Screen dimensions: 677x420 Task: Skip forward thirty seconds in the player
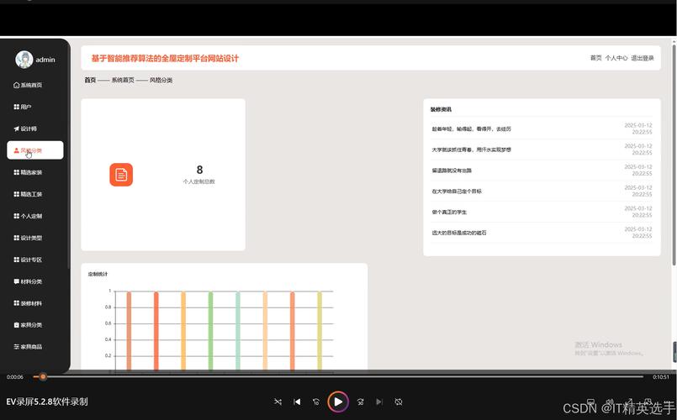tap(360, 402)
